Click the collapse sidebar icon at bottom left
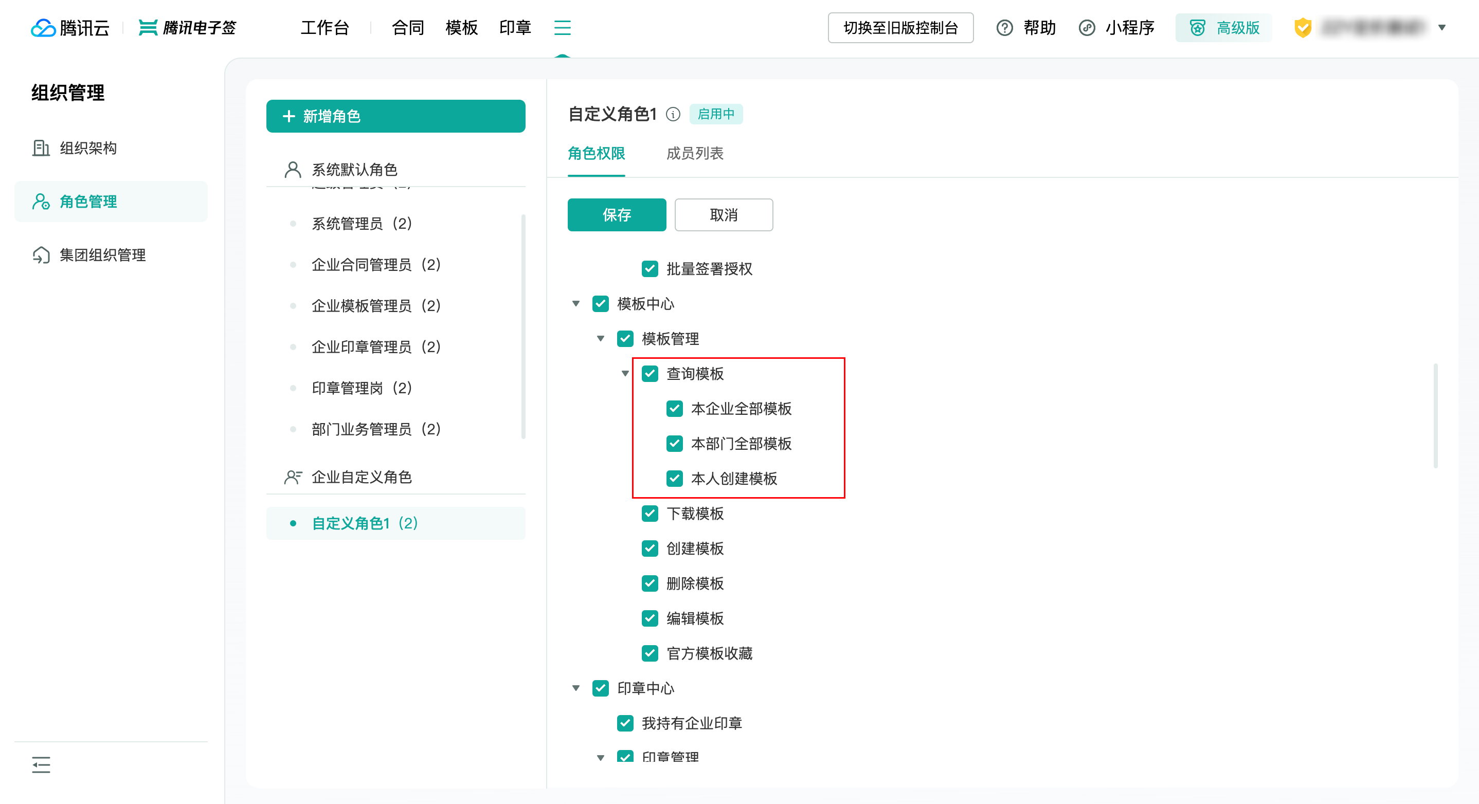This screenshot has width=1479, height=804. [x=41, y=764]
